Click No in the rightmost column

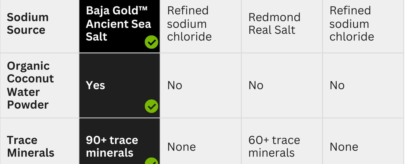[x=337, y=85]
